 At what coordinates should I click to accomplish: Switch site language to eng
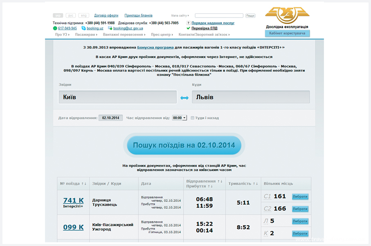(83, 15)
